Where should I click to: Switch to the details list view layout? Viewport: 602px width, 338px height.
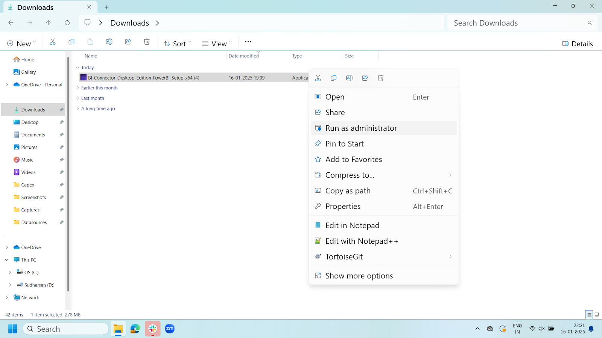589,315
